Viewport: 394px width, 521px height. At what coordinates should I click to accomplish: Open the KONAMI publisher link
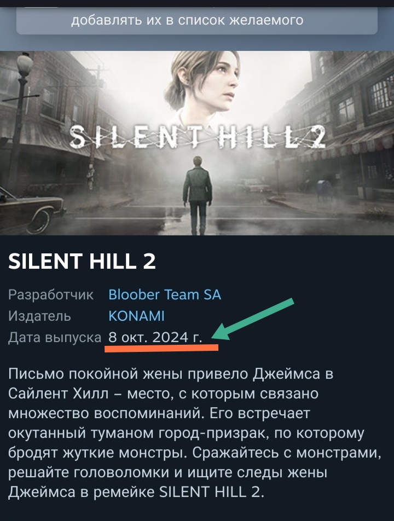[137, 316]
